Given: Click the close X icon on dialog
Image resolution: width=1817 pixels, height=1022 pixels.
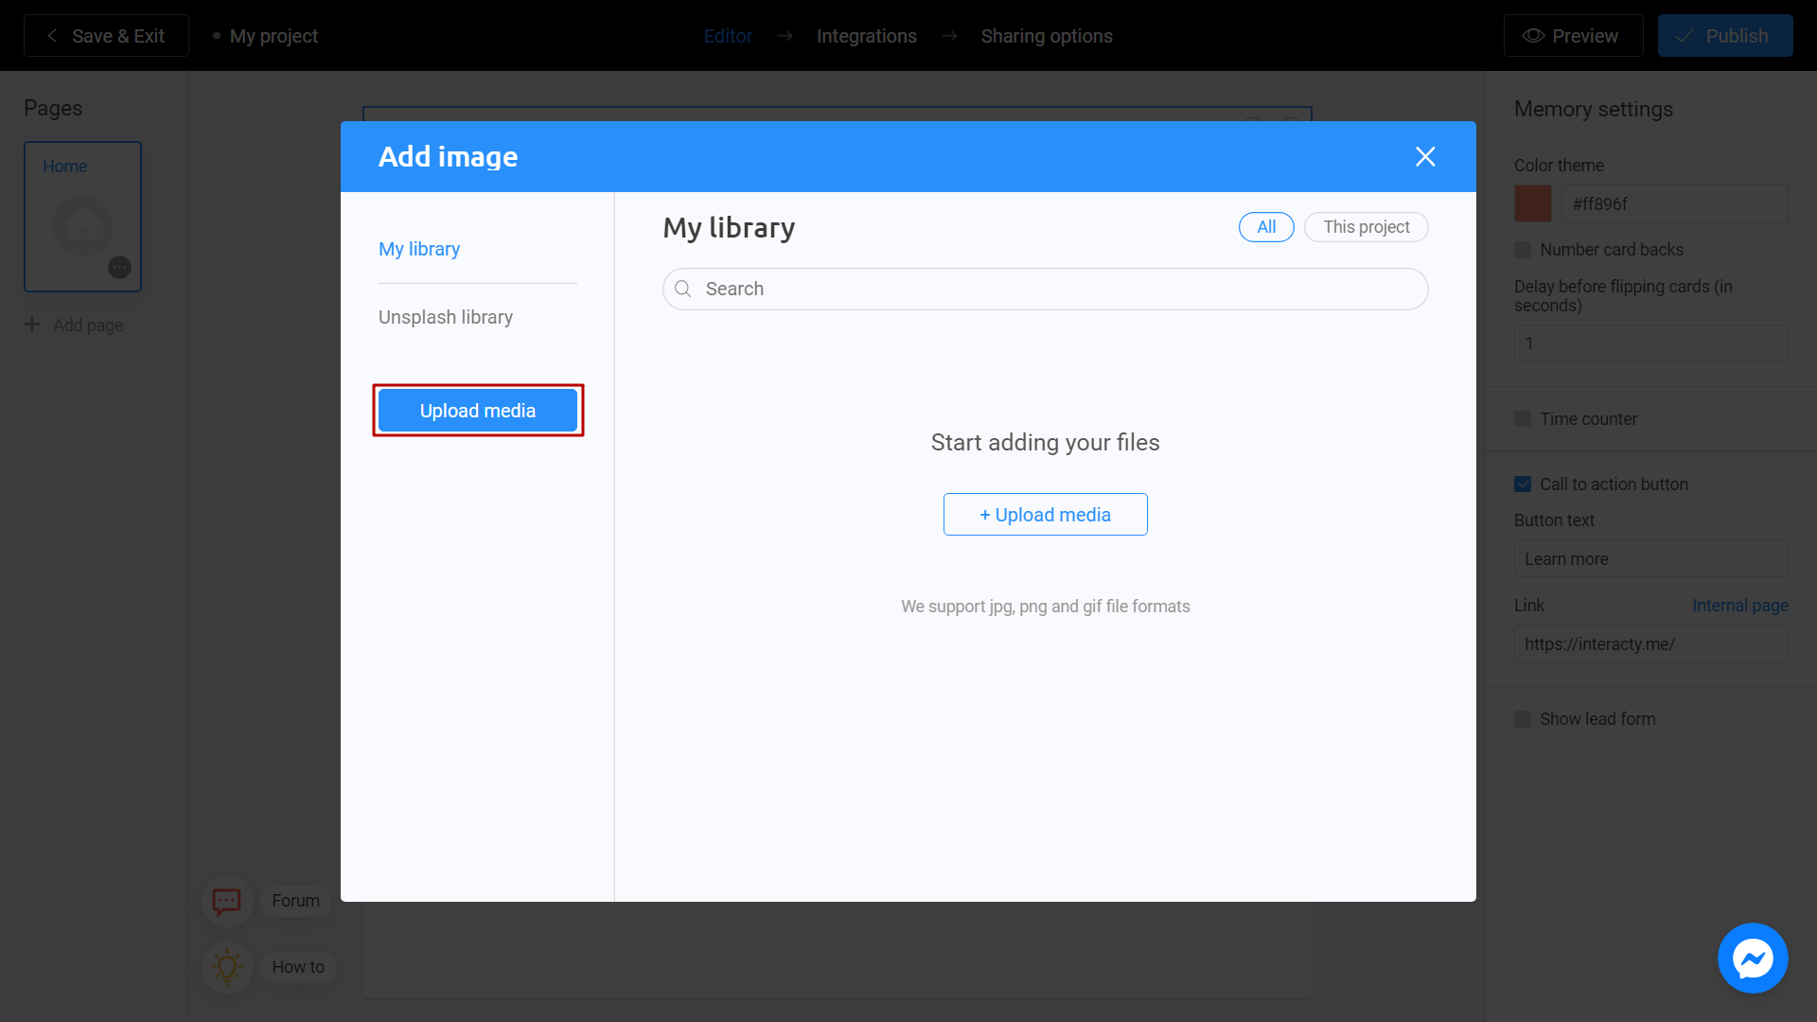Looking at the screenshot, I should [1424, 156].
